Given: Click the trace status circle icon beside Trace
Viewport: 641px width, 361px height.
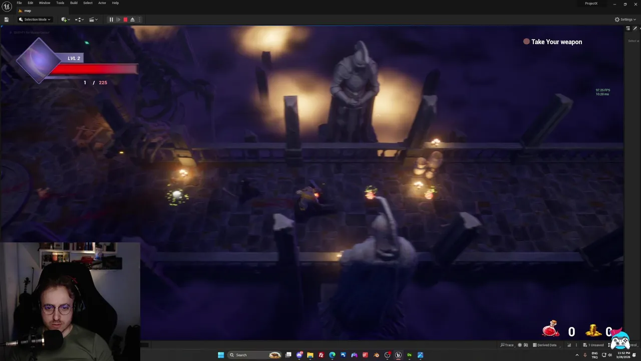Looking at the screenshot, I should pyautogui.click(x=519, y=345).
